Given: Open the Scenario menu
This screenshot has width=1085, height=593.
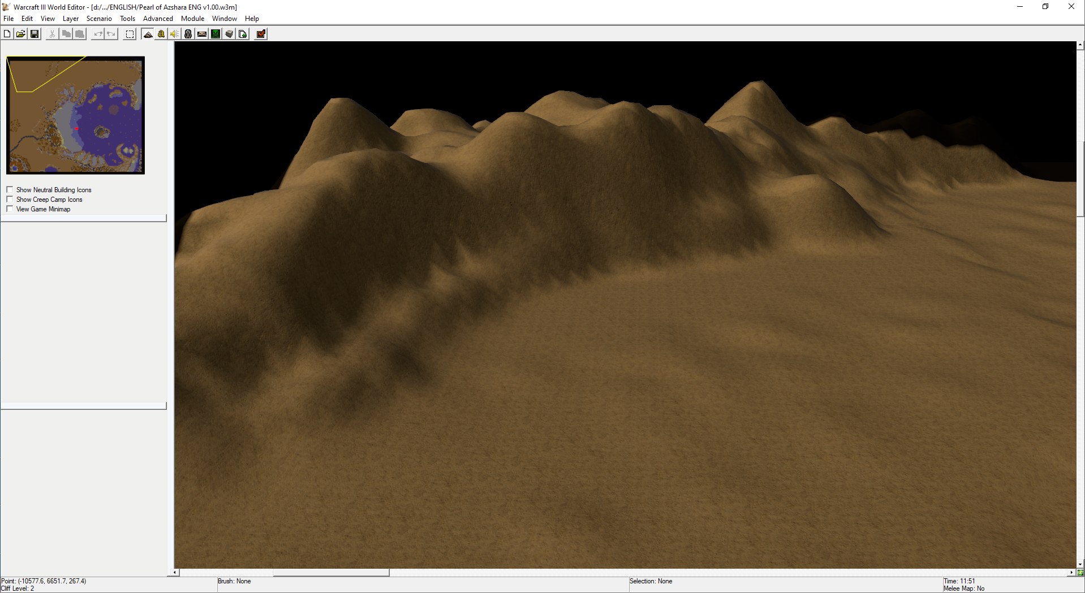Looking at the screenshot, I should point(99,19).
